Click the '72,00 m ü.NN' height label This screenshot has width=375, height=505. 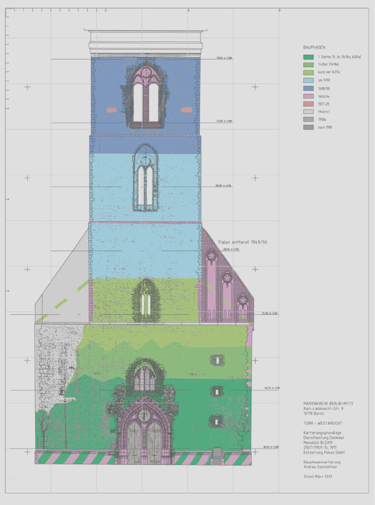[224, 121]
